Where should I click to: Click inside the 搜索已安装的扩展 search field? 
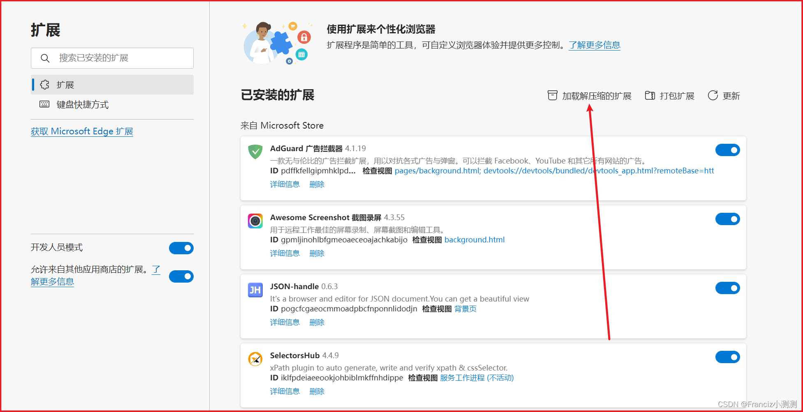coord(115,58)
